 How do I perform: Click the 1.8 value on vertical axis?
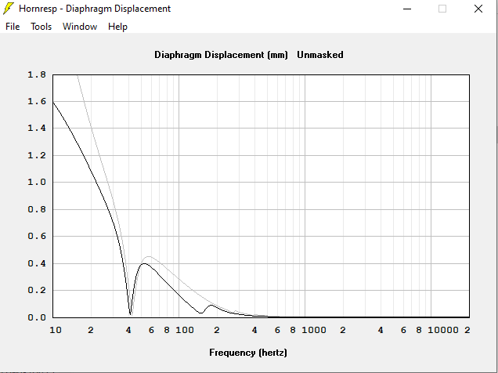37,74
